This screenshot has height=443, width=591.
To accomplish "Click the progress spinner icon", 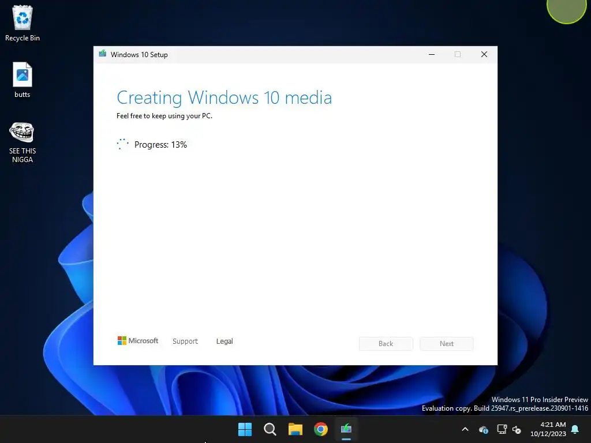I will 123,144.
